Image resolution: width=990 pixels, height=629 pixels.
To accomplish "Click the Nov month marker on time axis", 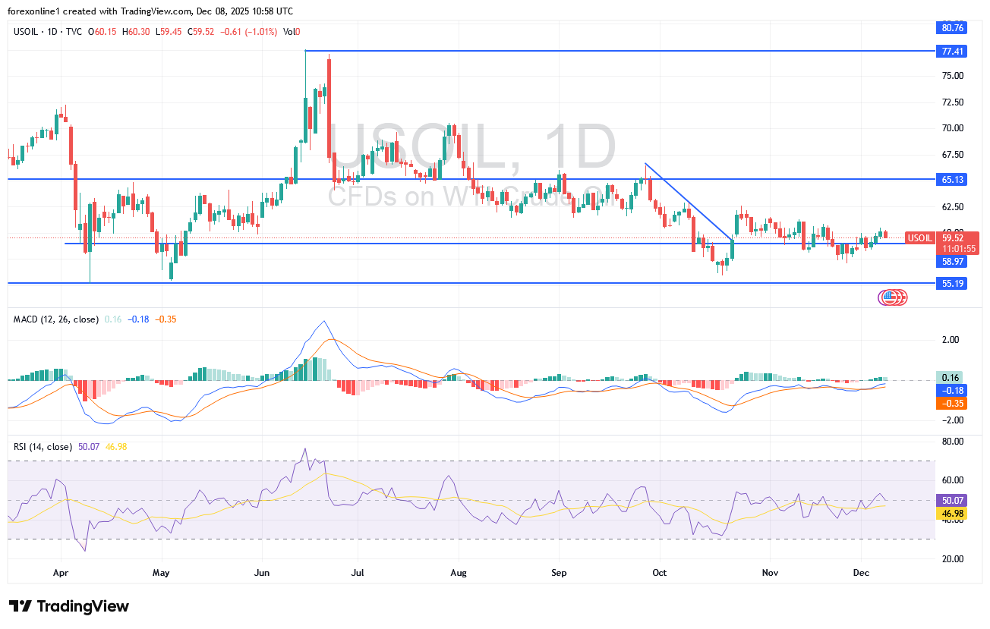I will click(x=770, y=572).
